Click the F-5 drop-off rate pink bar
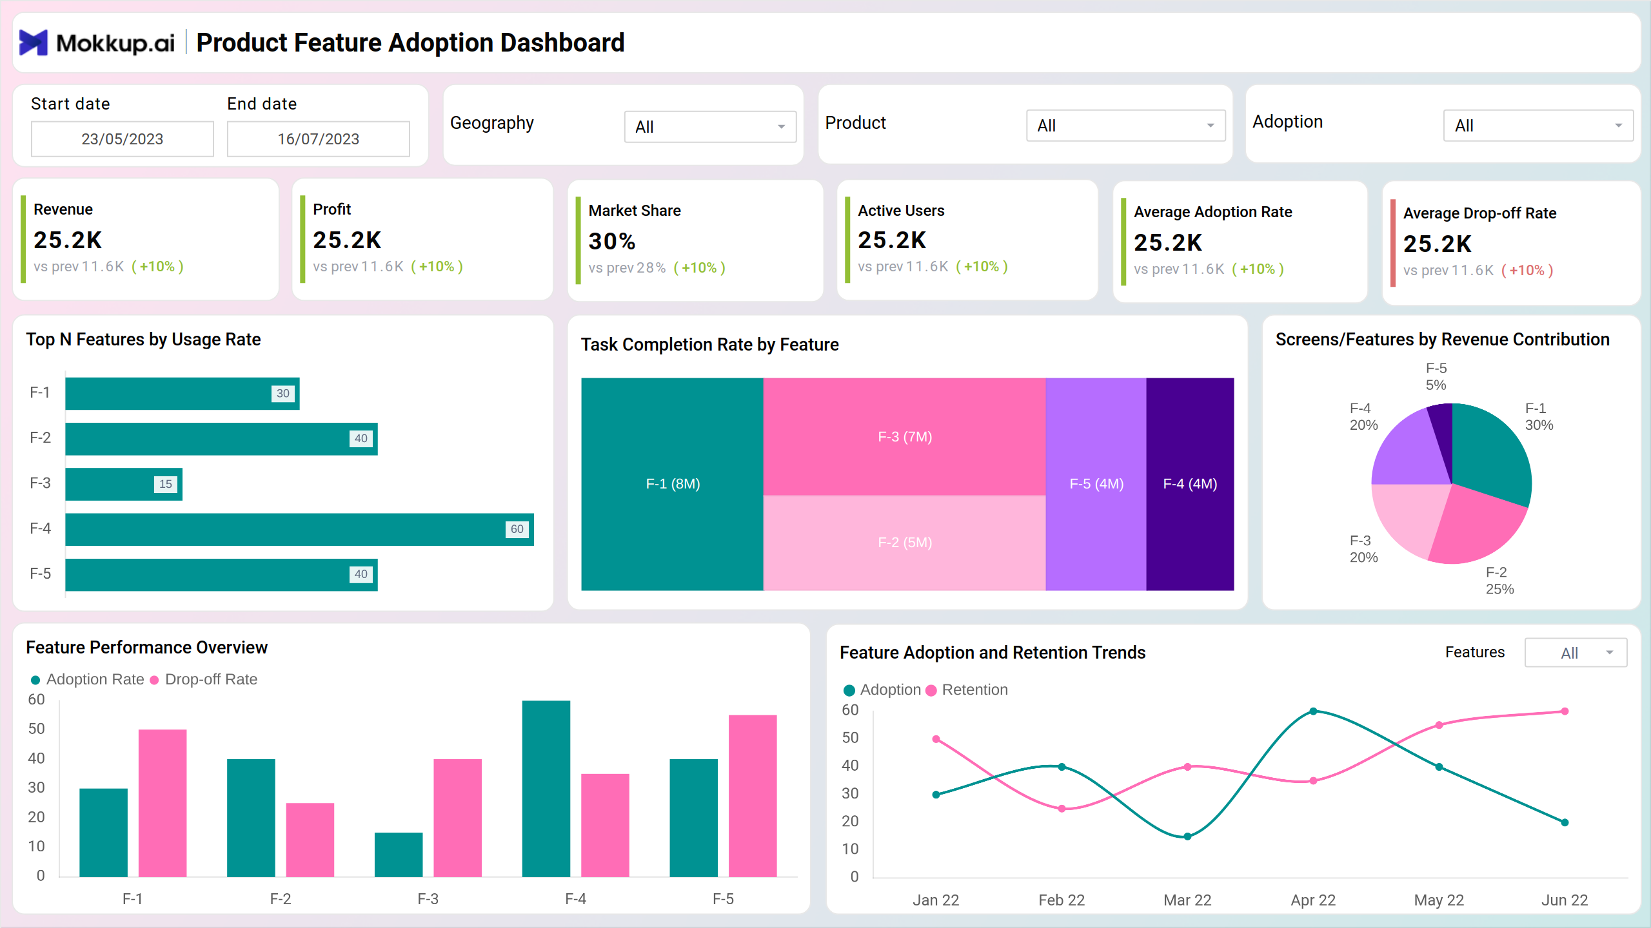The image size is (1651, 928). tap(753, 796)
